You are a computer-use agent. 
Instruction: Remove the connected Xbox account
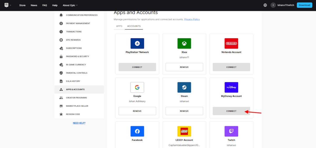[184, 67]
